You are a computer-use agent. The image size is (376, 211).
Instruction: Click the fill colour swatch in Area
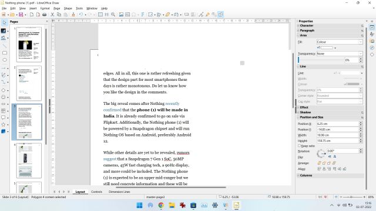click(x=327, y=48)
